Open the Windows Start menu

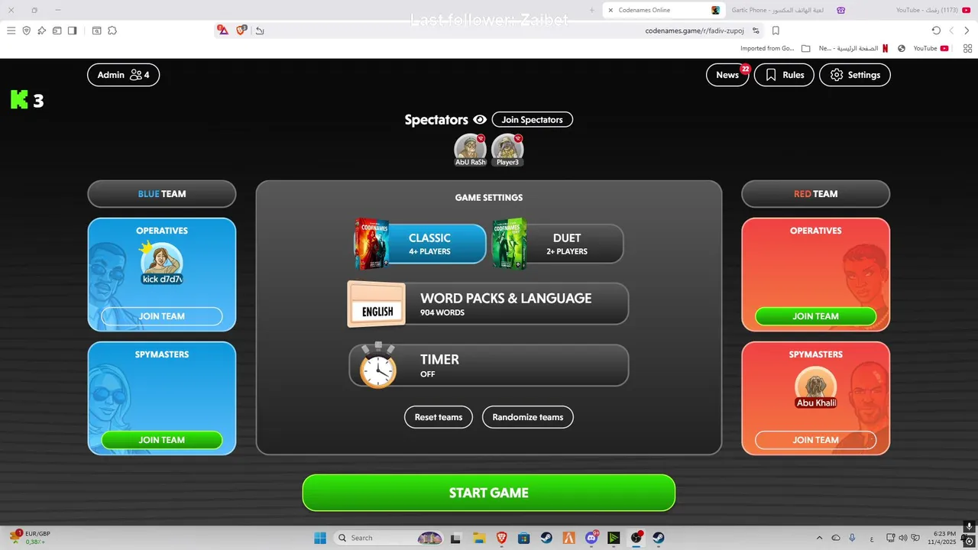pyautogui.click(x=320, y=538)
